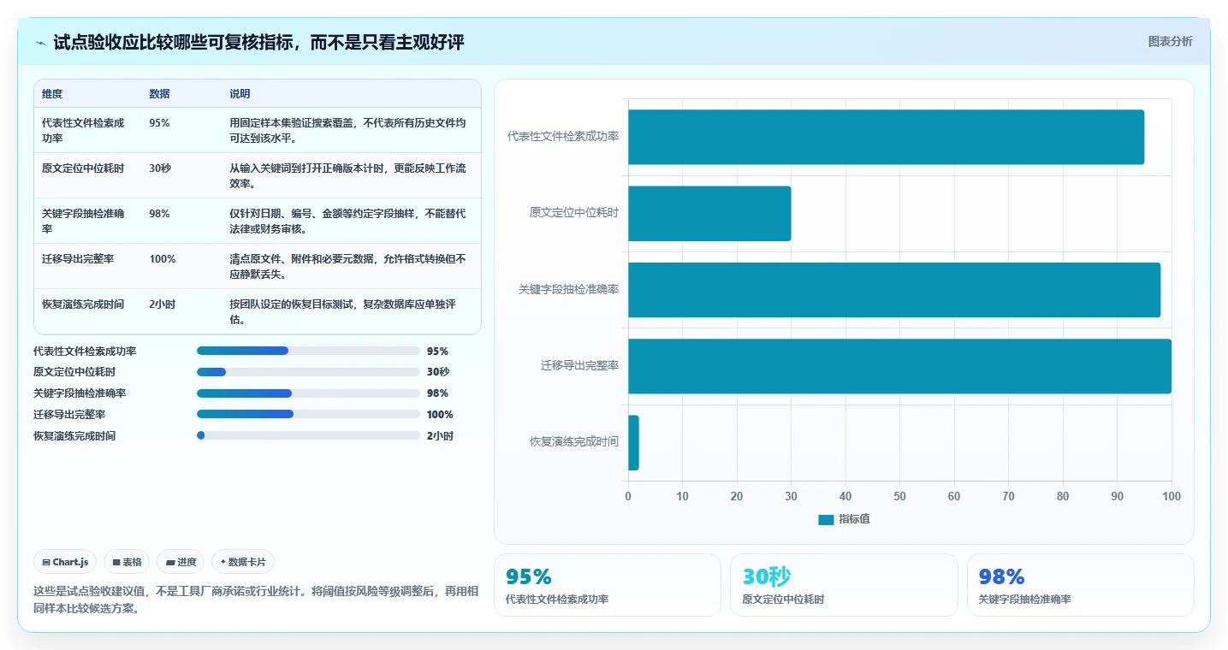Open the 95% 代表性文件检索成功率 data card

608,585
